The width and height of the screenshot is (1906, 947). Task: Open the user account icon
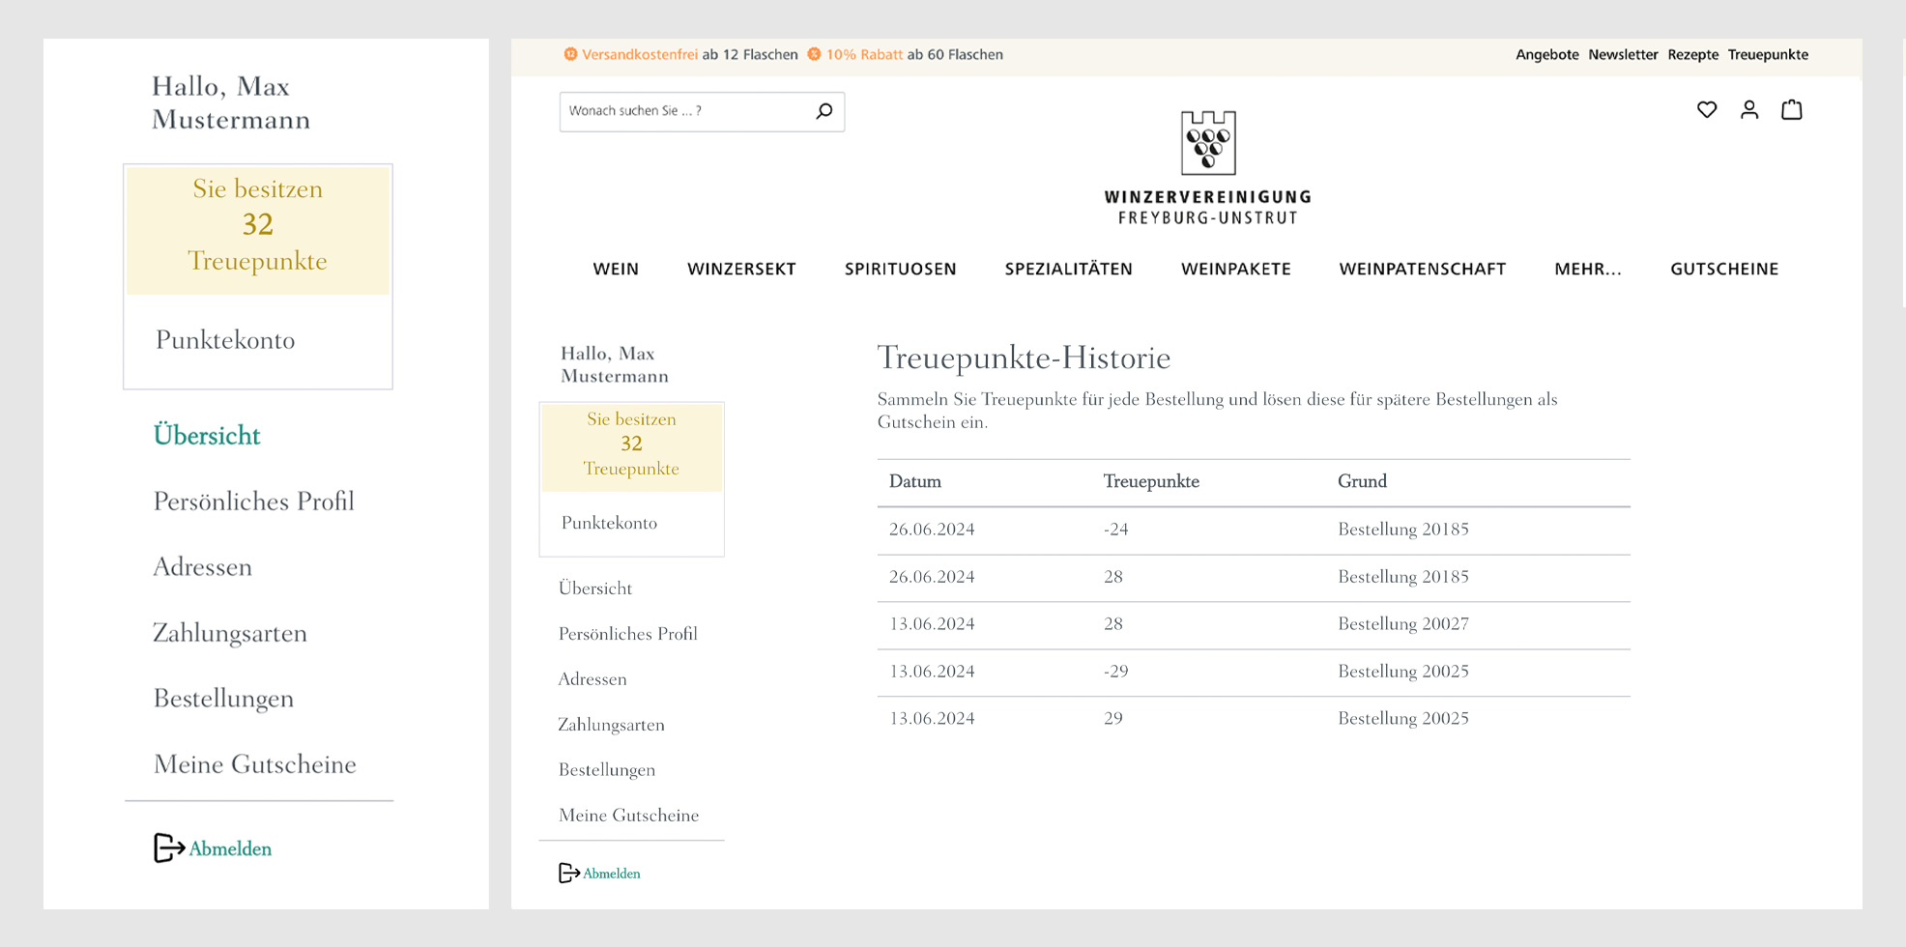coord(1749,110)
